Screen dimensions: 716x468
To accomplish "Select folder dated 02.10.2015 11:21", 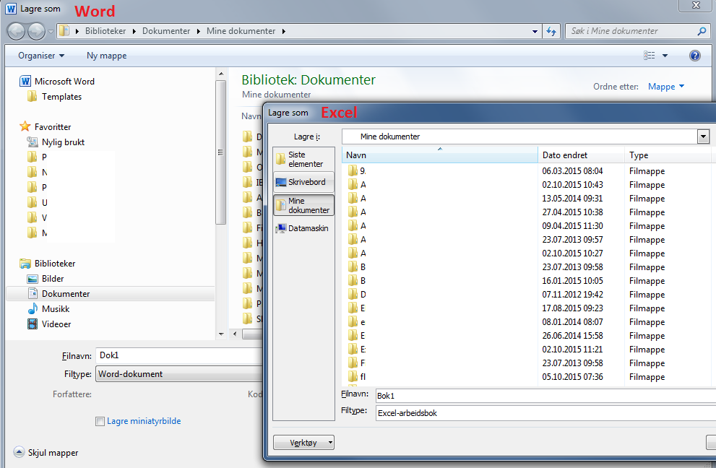I will coord(527,350).
